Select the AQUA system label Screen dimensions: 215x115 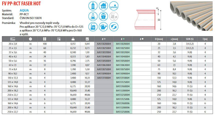24,11
